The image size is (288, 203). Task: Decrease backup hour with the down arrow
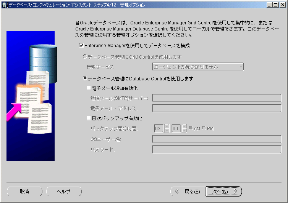(x=167, y=130)
